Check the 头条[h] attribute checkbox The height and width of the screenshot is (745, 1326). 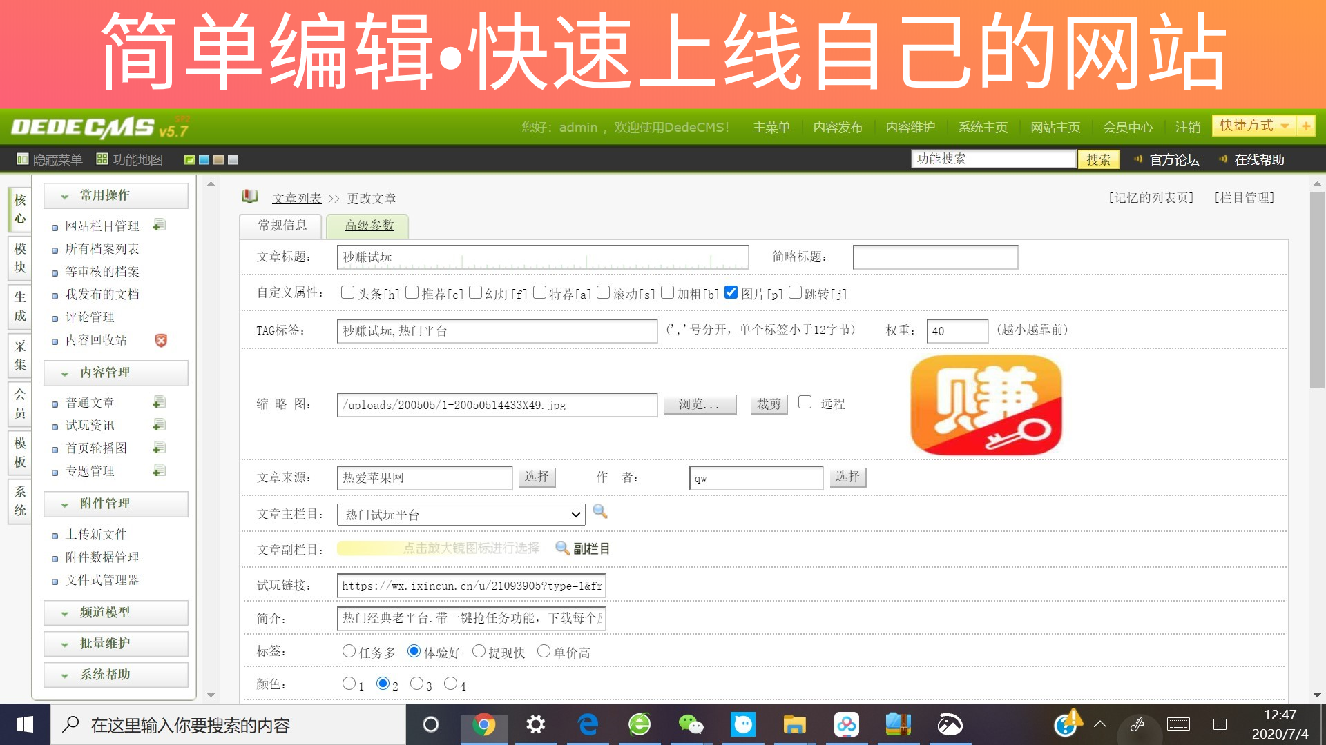click(x=347, y=292)
